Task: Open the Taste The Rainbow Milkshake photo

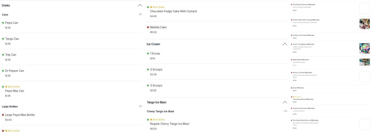Action: 364,48
